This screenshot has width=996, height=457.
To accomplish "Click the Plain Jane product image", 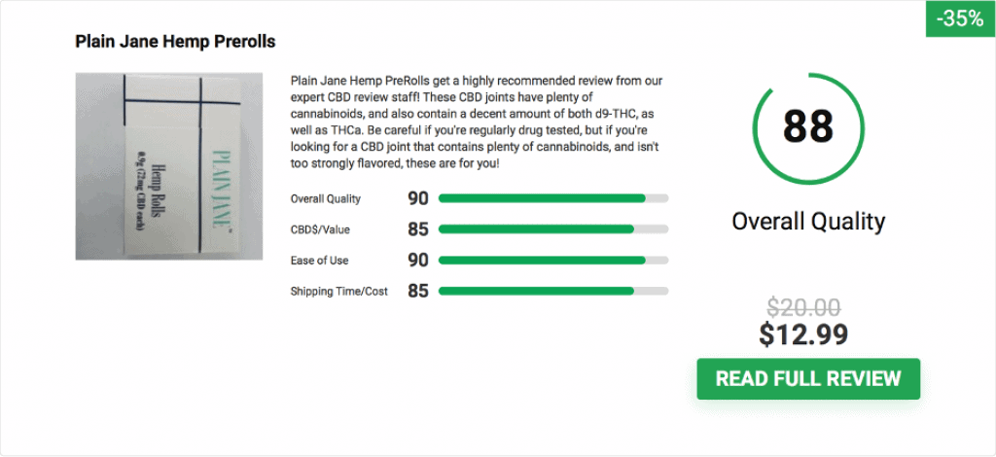I will click(x=169, y=166).
